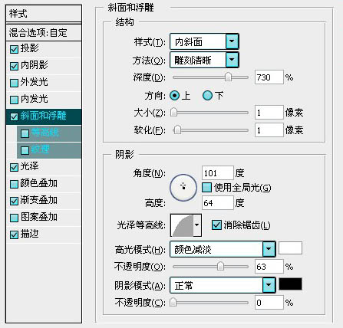Open the gloss contour thumbnail preview
The image size is (343, 328).
point(182,225)
